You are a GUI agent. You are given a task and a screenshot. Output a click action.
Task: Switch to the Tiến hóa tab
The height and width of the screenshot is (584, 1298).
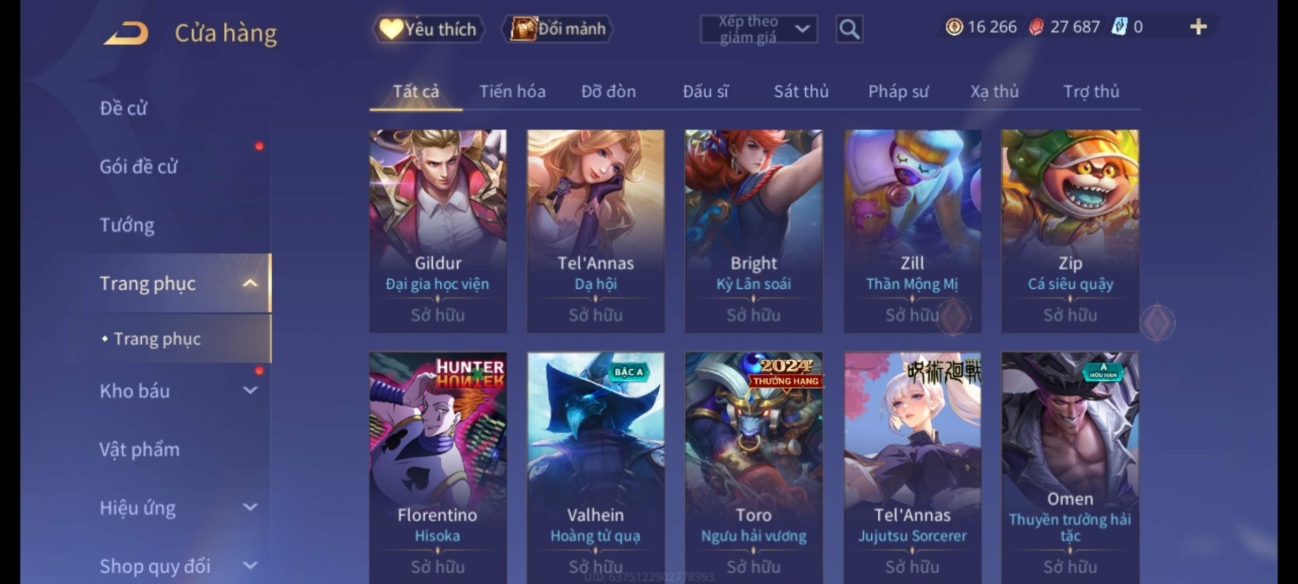click(x=512, y=91)
